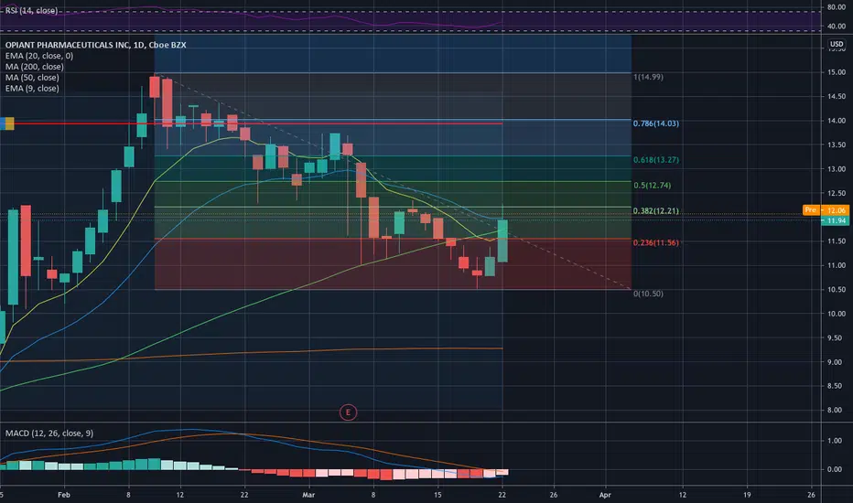Select the MA (200, close) indicator label
The height and width of the screenshot is (503, 853).
pos(34,67)
